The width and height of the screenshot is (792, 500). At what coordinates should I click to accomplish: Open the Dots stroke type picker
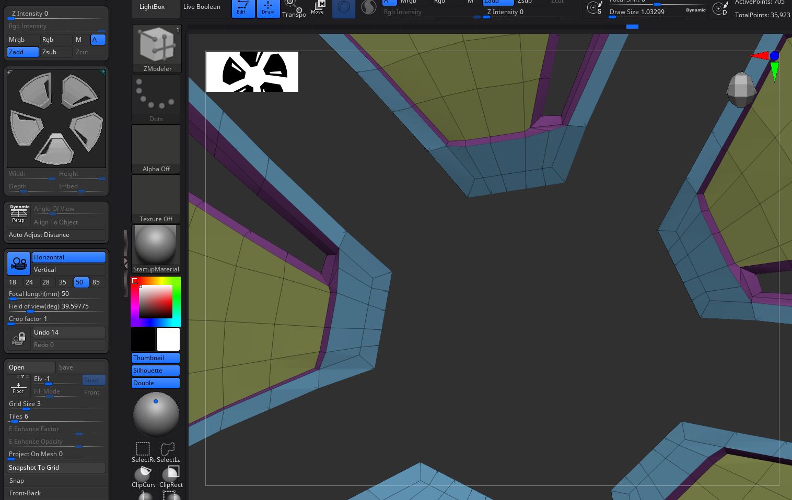(156, 98)
